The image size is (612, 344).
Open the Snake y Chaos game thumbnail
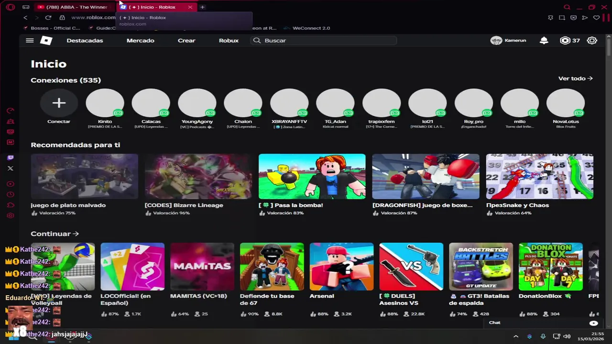pos(539,176)
